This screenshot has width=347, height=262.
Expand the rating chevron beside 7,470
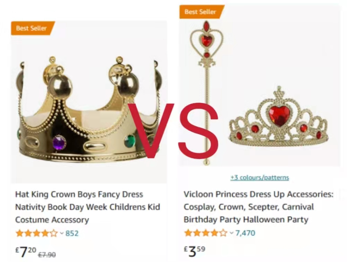(231, 233)
